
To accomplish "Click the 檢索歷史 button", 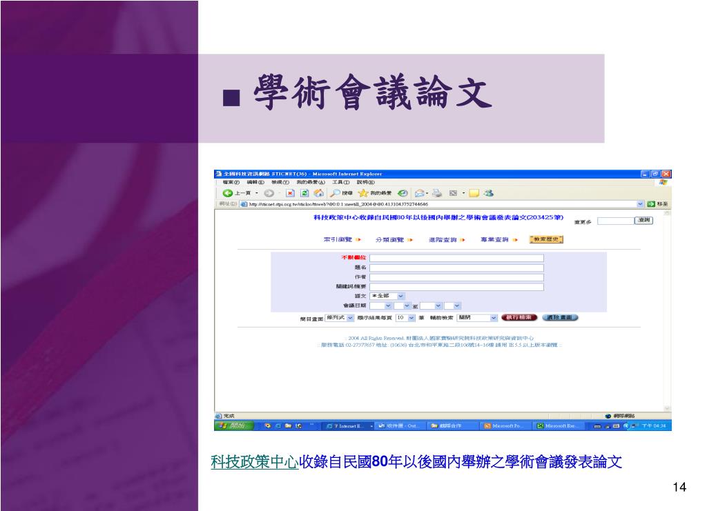I will [546, 239].
